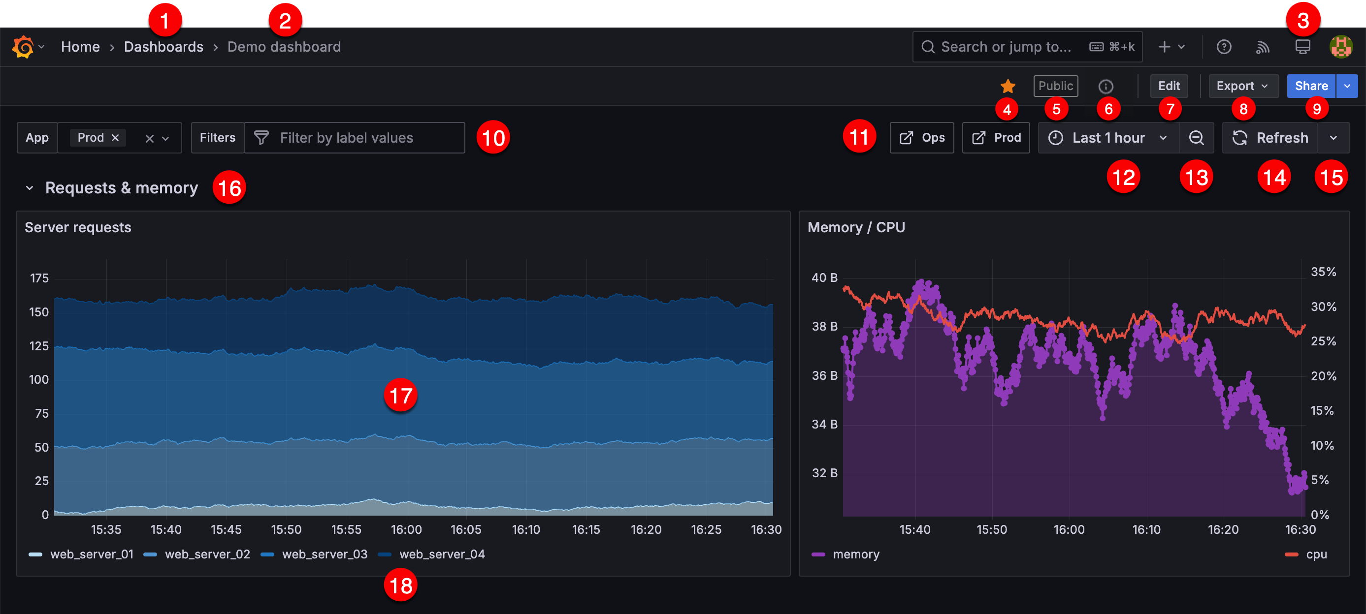The image size is (1366, 614).
Task: Click the zoom out time range icon
Action: pyautogui.click(x=1197, y=138)
